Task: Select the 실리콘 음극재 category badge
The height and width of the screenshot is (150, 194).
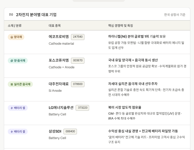Action: pyautogui.click(x=20, y=84)
